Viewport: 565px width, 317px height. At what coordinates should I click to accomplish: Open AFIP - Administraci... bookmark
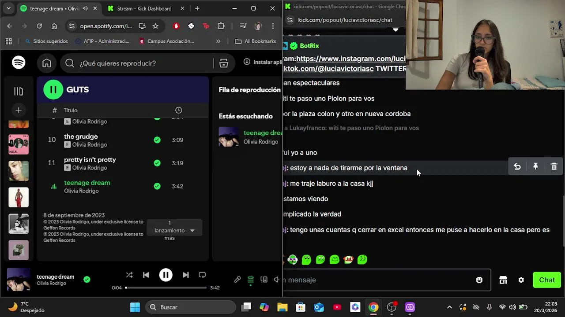click(x=102, y=41)
